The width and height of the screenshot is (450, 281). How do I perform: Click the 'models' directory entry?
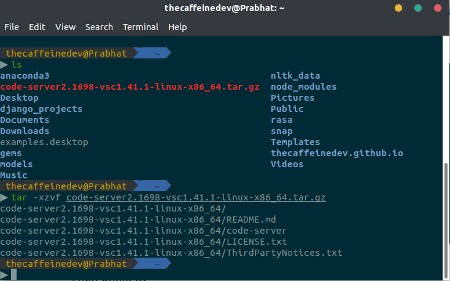coord(17,164)
